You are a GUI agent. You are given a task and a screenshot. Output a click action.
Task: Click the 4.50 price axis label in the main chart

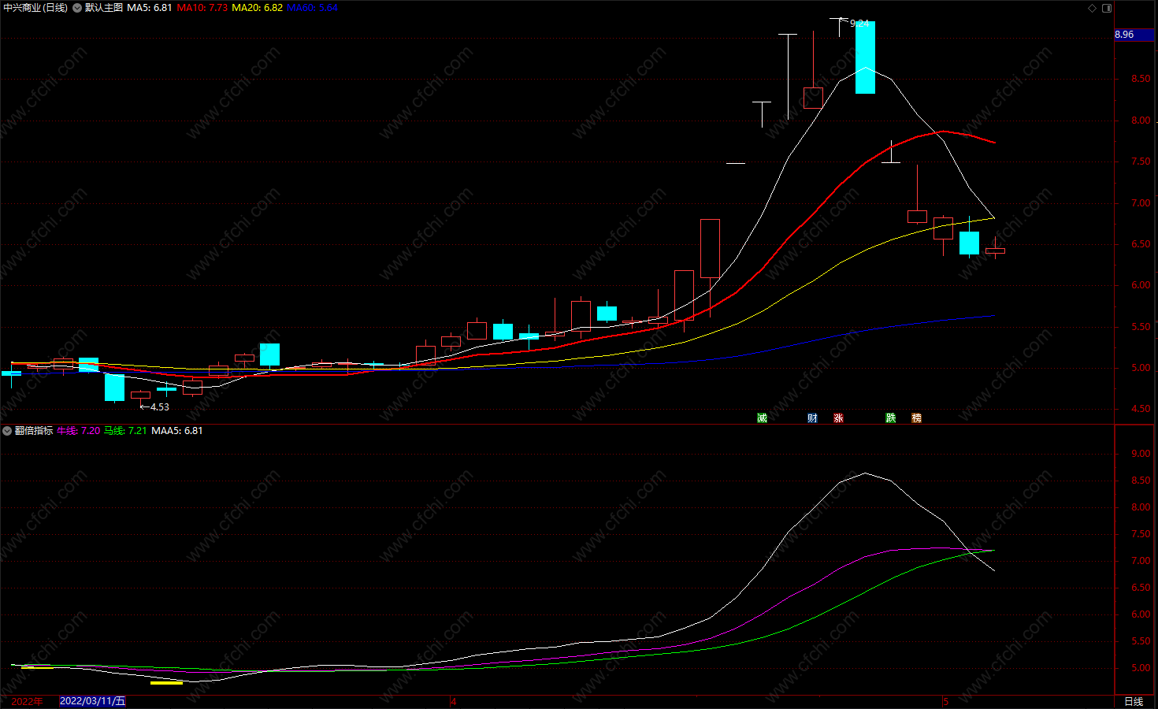[x=1141, y=409]
